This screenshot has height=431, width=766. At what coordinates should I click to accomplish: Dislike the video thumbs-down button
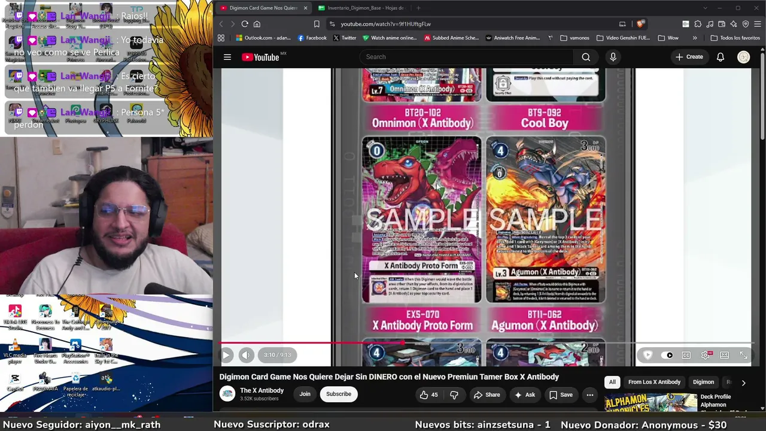454,394
